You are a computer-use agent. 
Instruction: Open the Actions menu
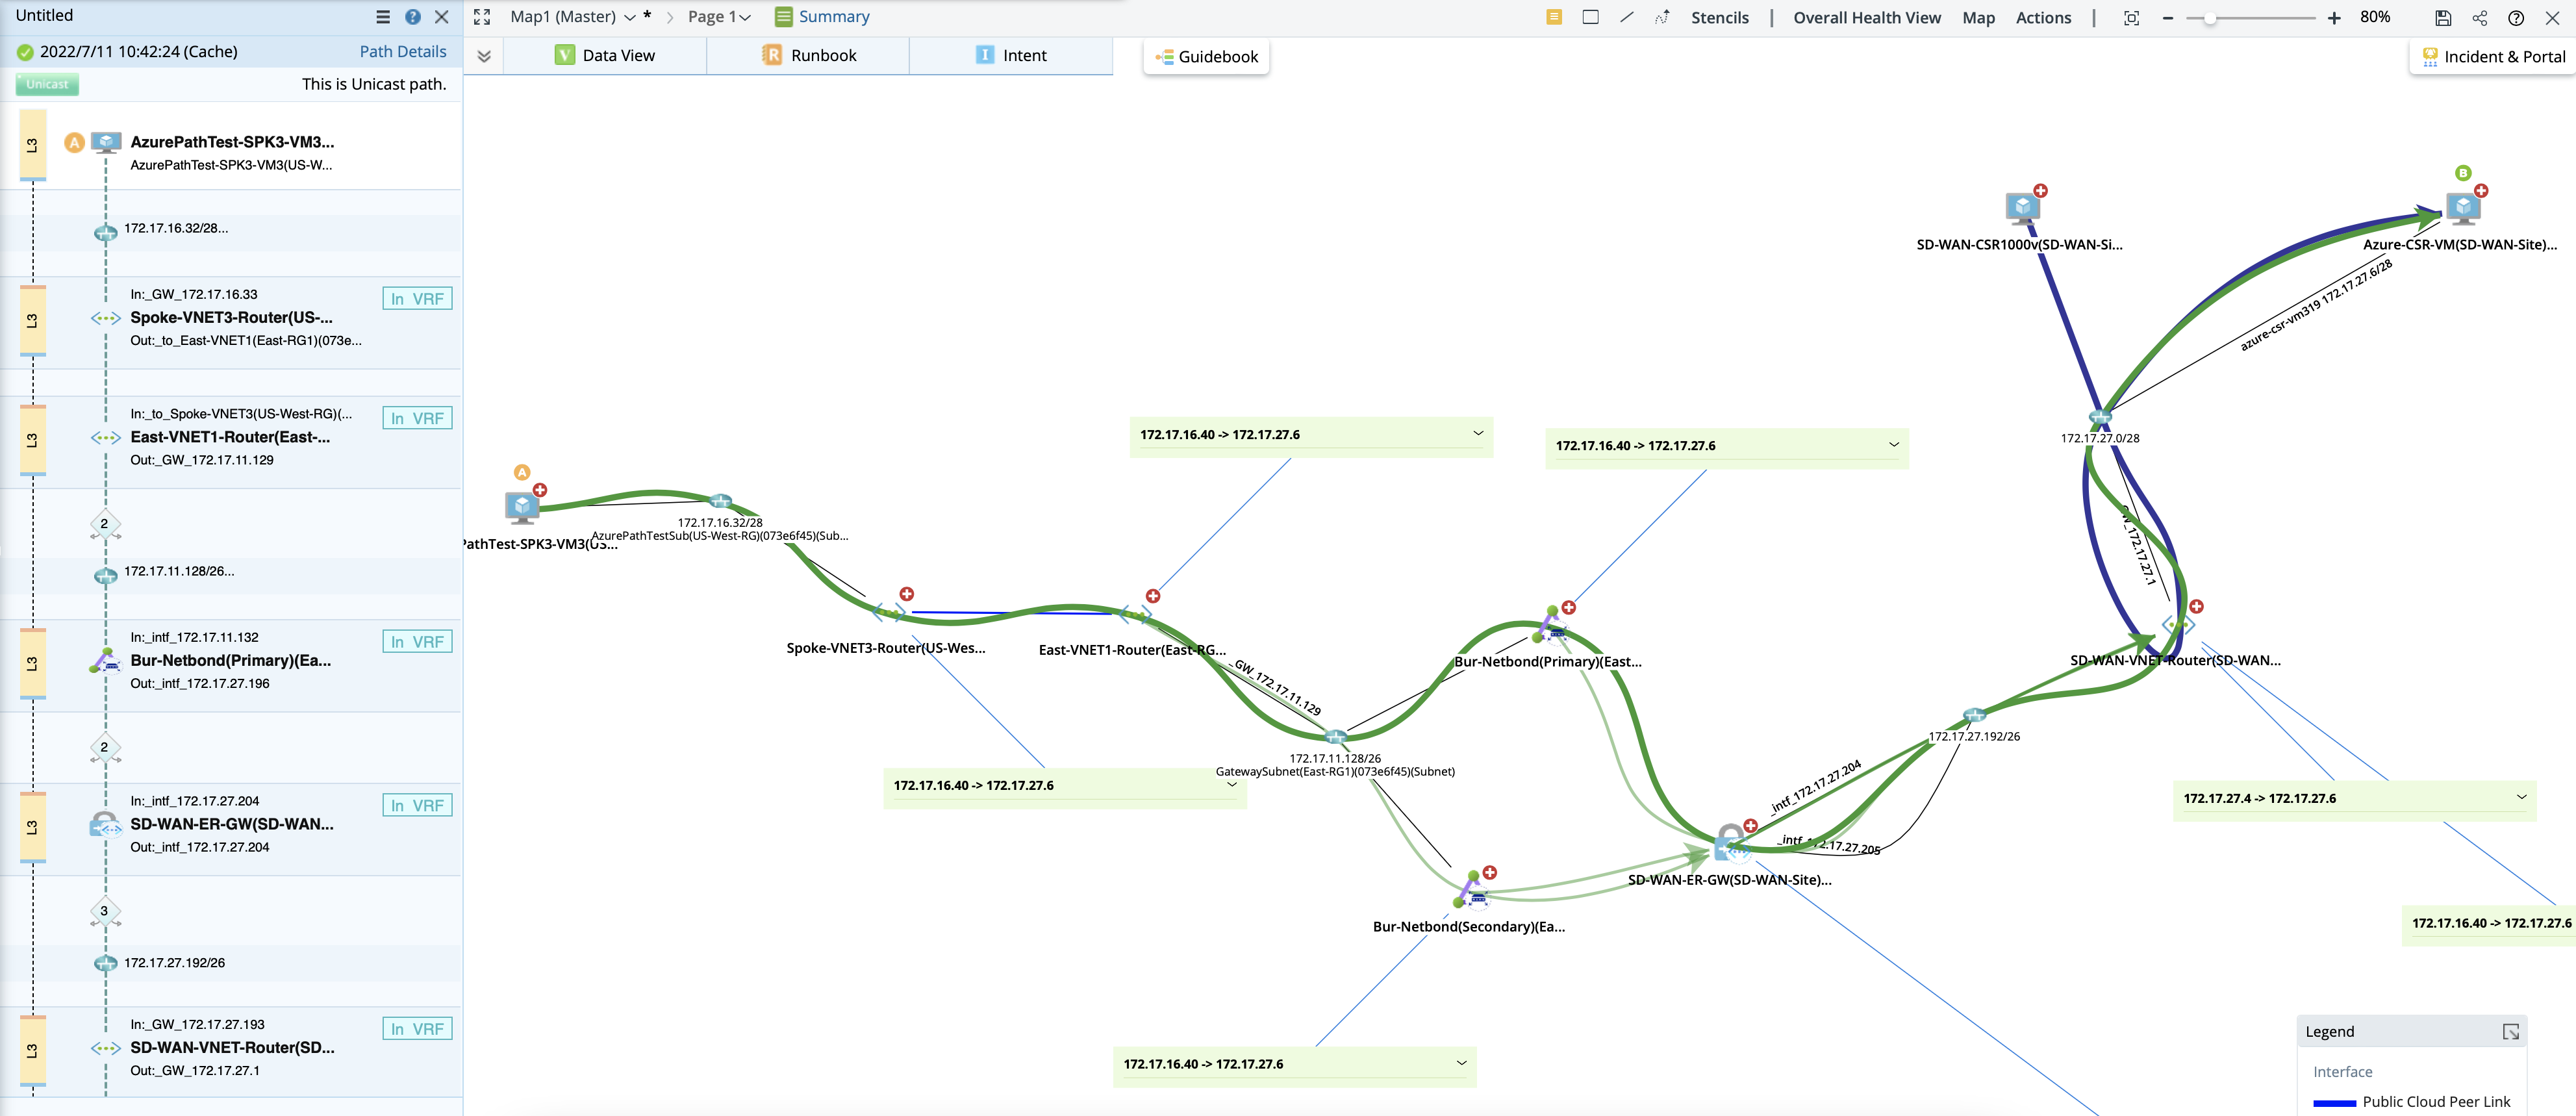tap(2043, 17)
